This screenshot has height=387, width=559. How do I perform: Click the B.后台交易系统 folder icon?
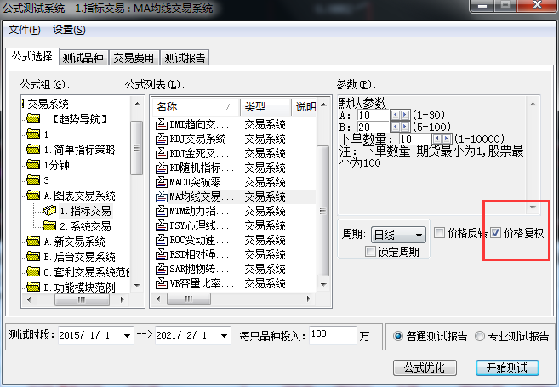(33, 257)
